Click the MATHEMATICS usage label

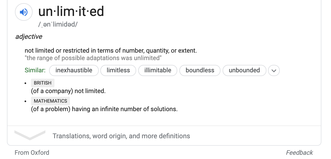point(50,101)
